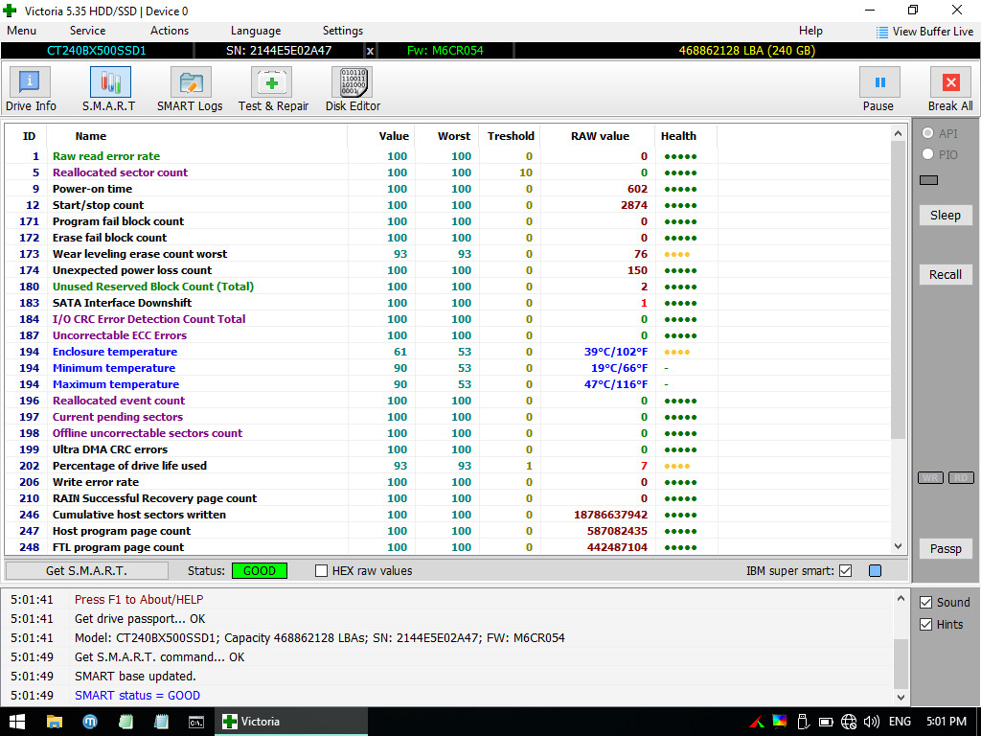Open View Buffer Live

(924, 32)
